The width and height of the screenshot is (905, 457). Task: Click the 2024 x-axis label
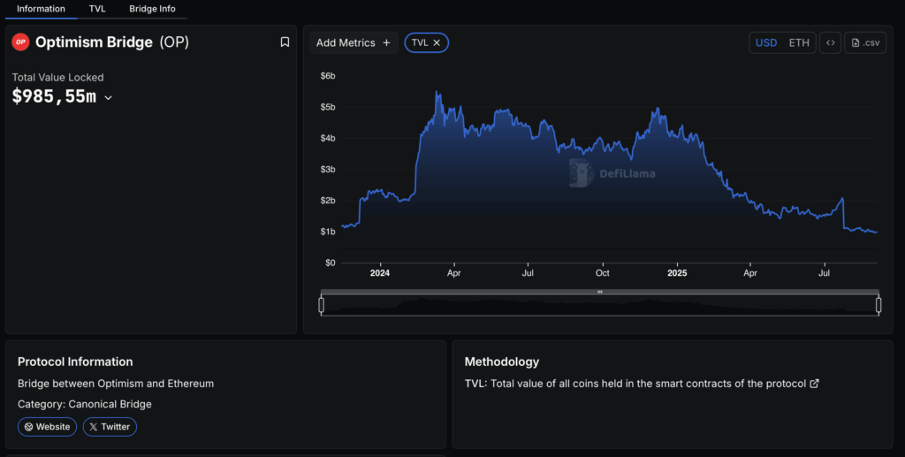(380, 273)
